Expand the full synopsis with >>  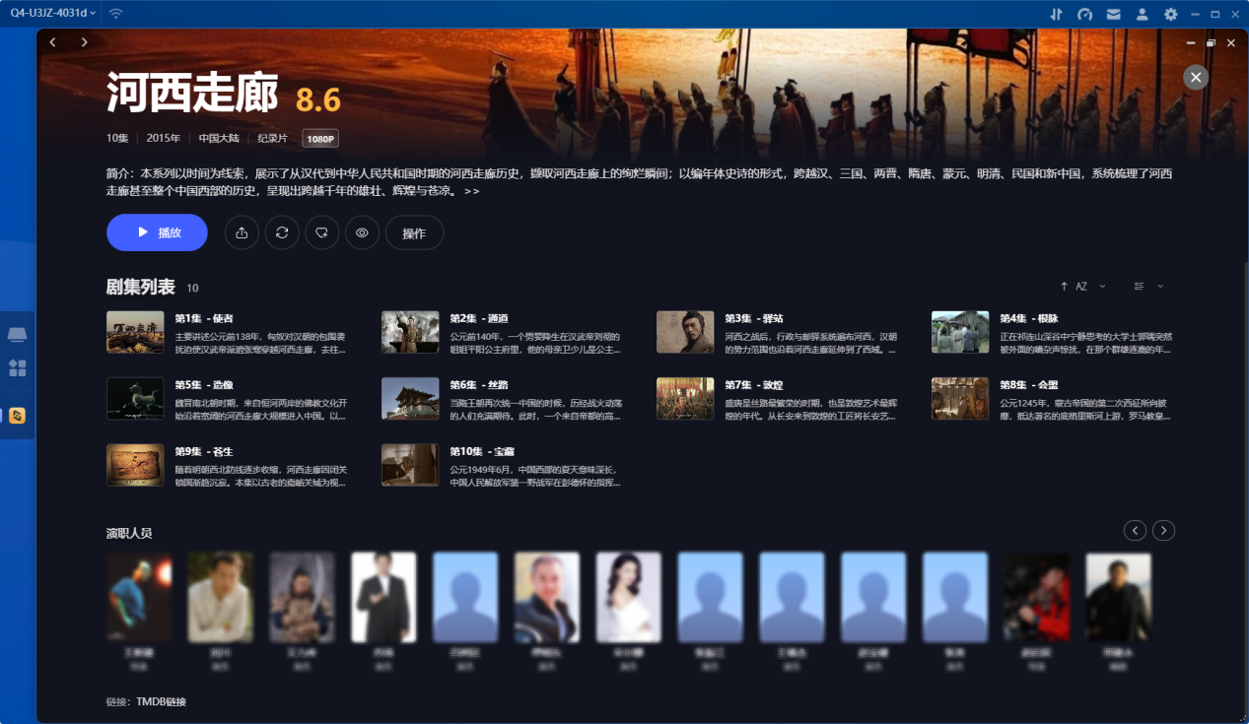(x=472, y=191)
